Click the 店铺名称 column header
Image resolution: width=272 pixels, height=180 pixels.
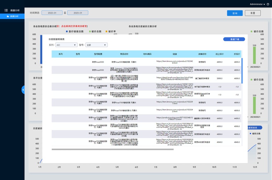click(x=202, y=54)
